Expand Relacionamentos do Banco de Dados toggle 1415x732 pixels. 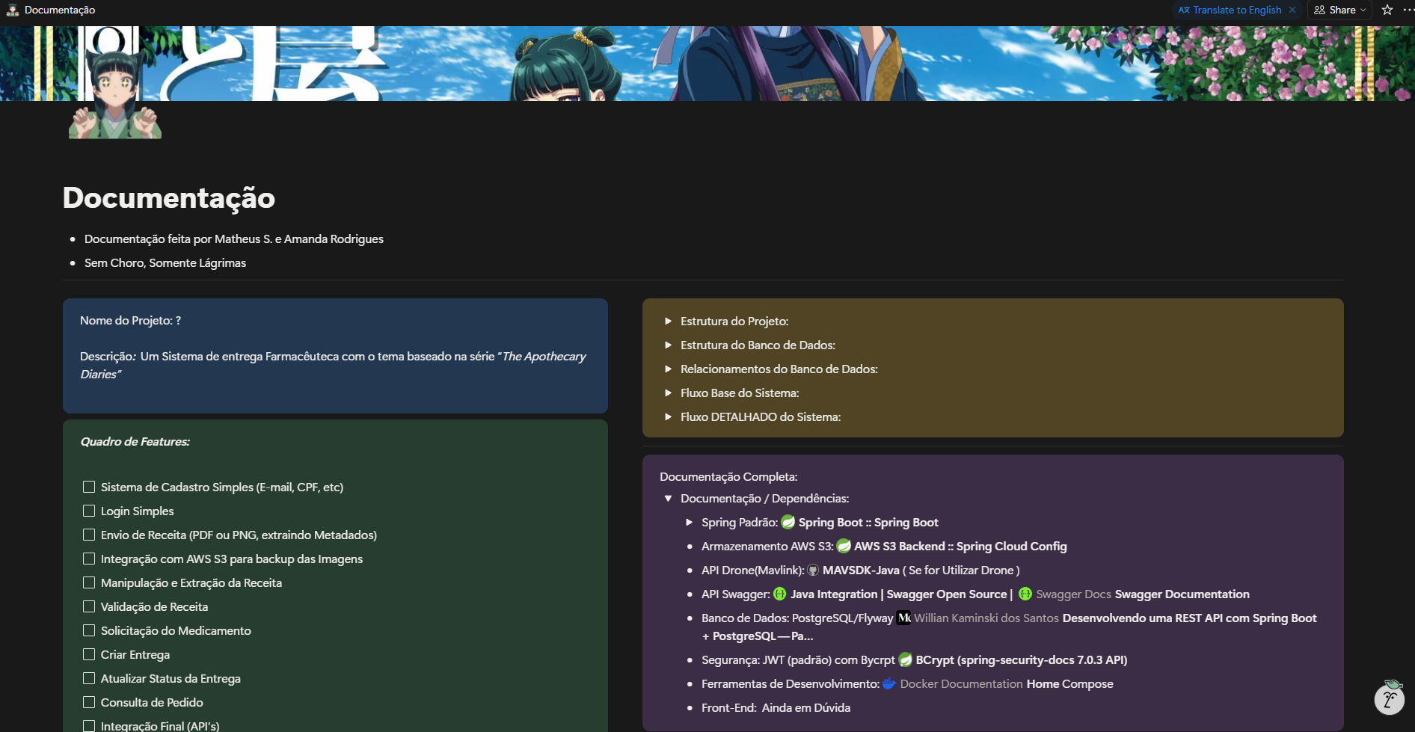click(668, 369)
